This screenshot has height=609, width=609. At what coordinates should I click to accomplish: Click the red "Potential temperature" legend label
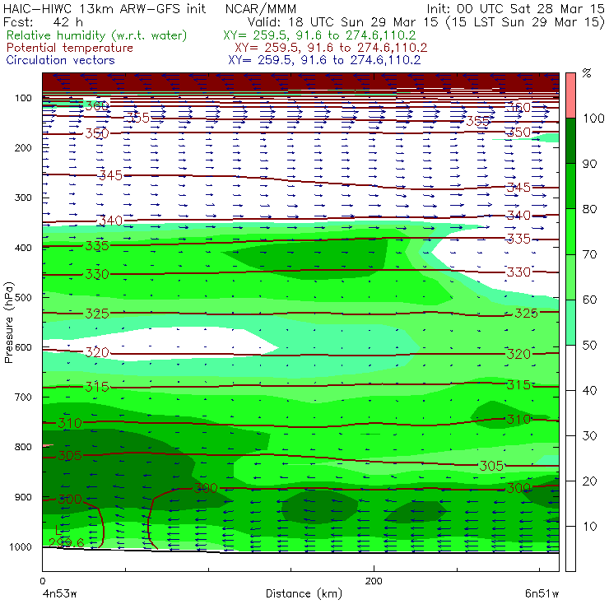[70, 48]
